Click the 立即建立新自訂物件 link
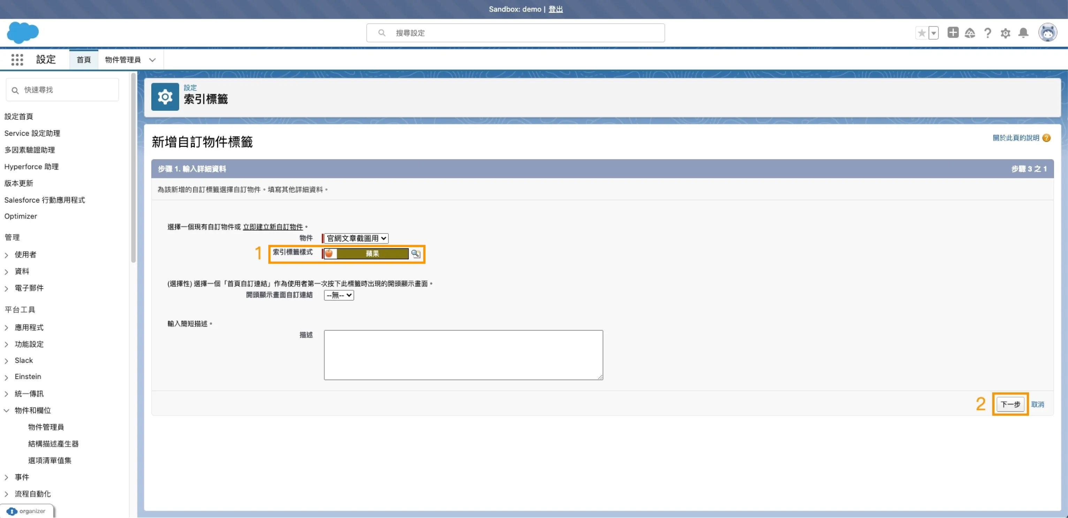 click(273, 227)
